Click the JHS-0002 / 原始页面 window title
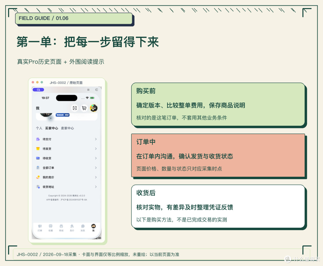Image resolution: width=323 pixels, height=266 pixels. click(66, 83)
